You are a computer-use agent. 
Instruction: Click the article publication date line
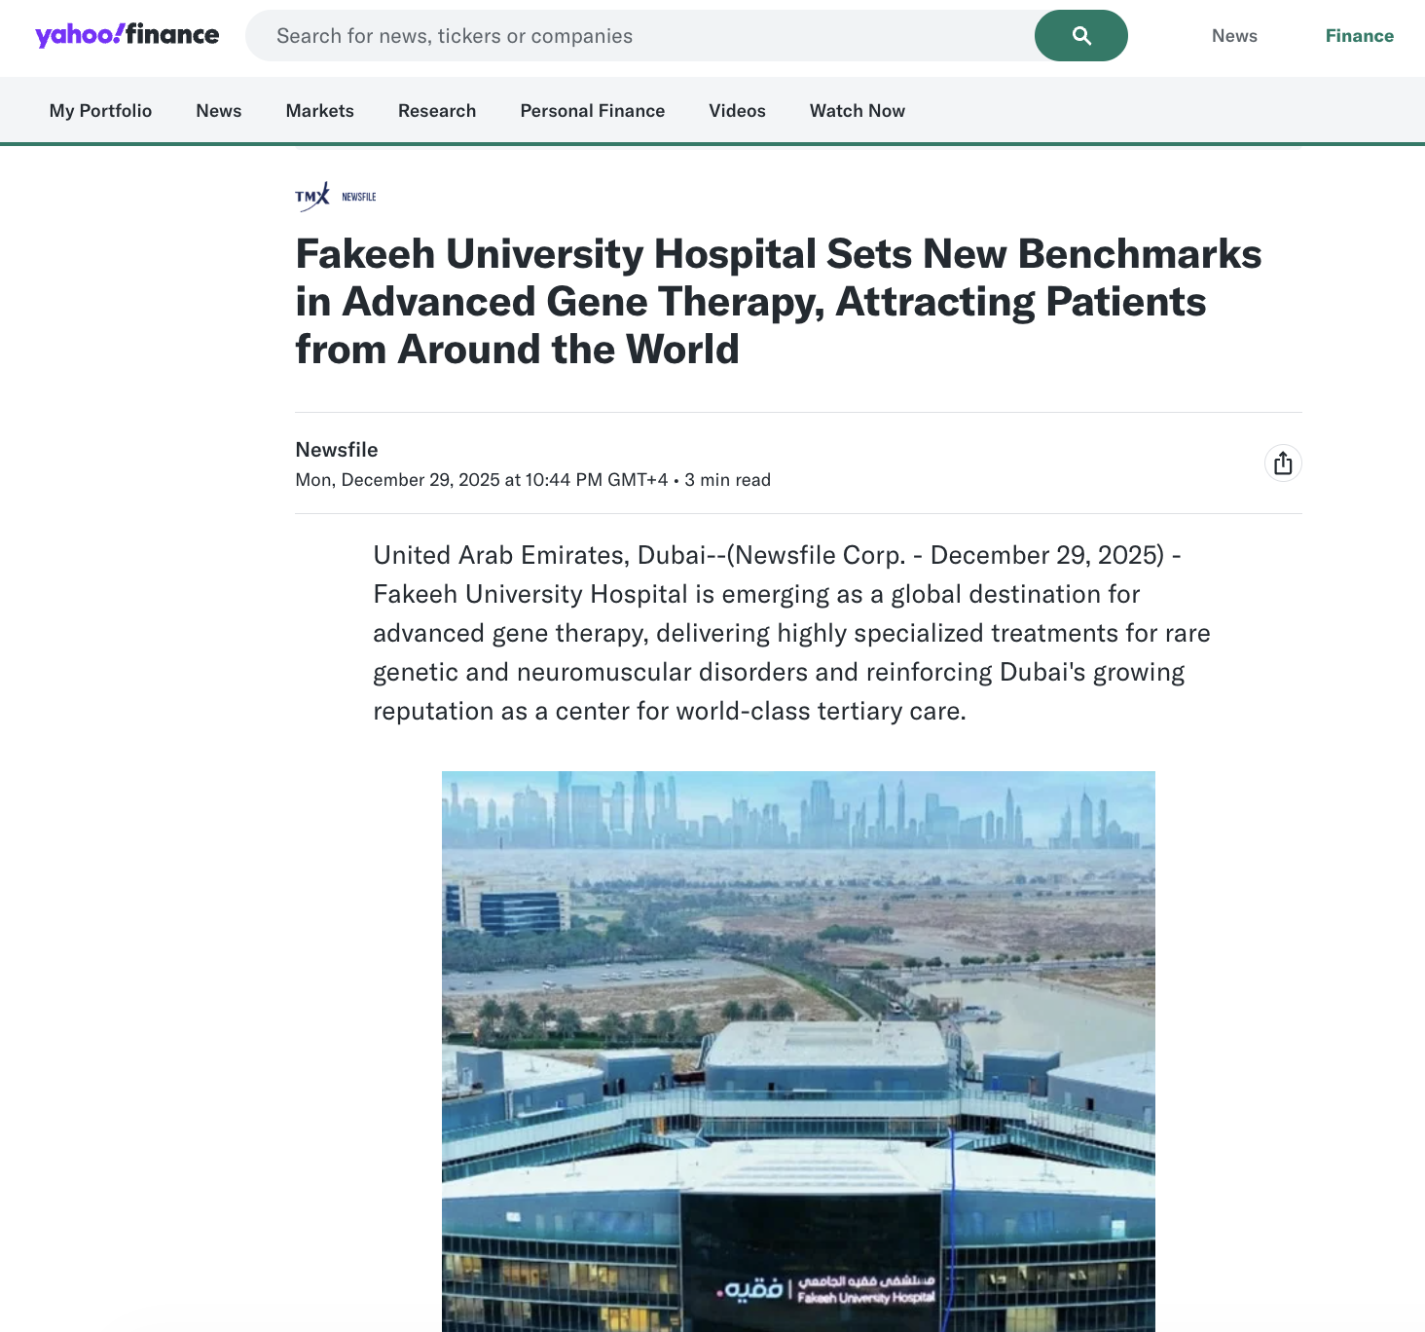tap(533, 480)
